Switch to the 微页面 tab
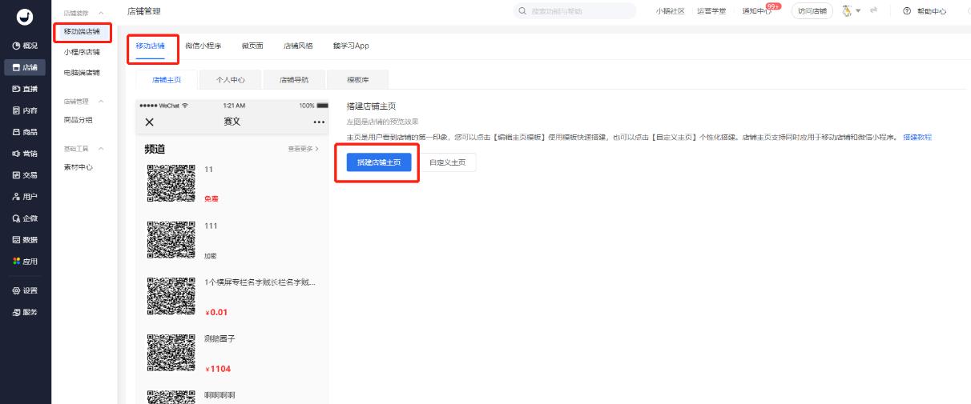 252,46
